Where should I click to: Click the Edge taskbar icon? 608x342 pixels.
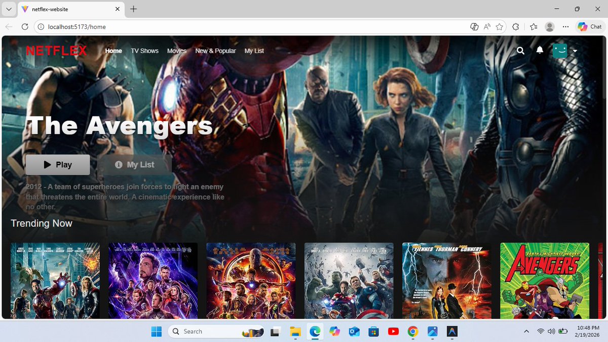coord(315,331)
